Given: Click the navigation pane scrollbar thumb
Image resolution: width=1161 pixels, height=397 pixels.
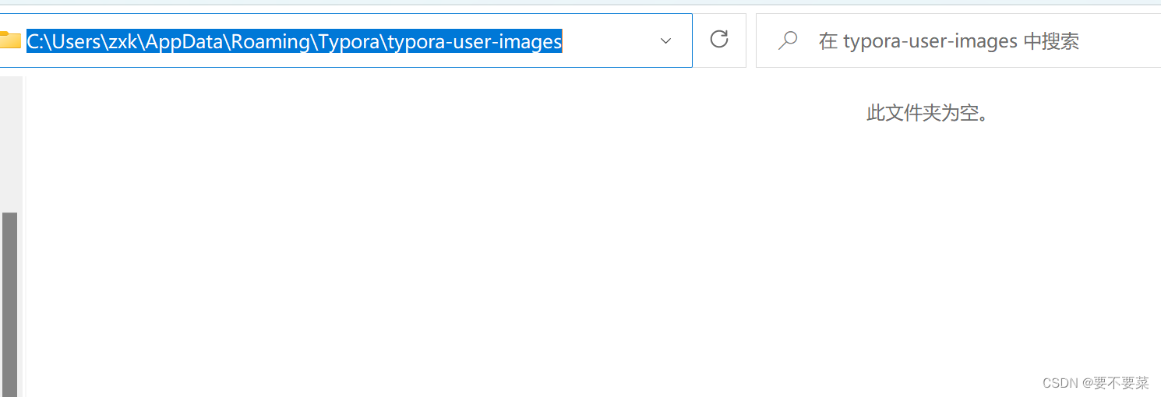Looking at the screenshot, I should (9, 304).
